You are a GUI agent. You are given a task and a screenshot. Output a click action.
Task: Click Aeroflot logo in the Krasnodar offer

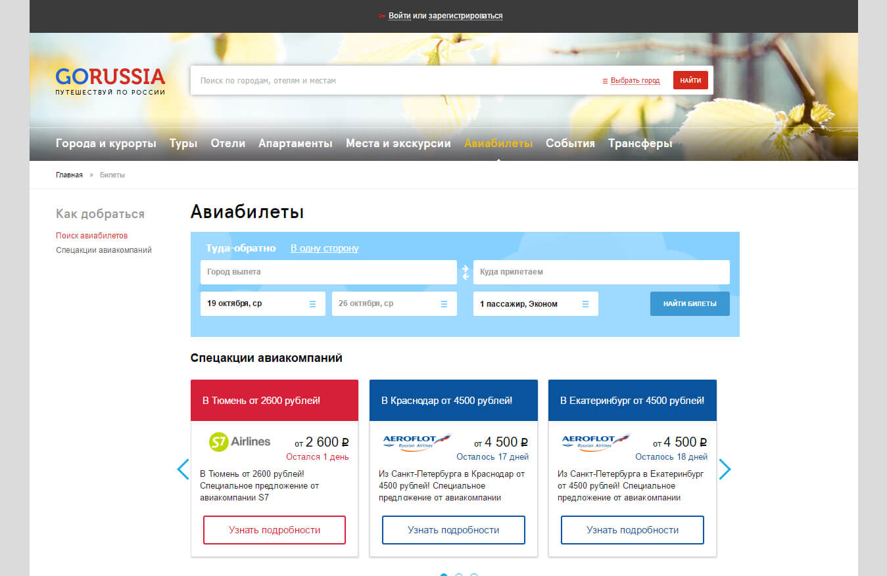click(x=417, y=442)
